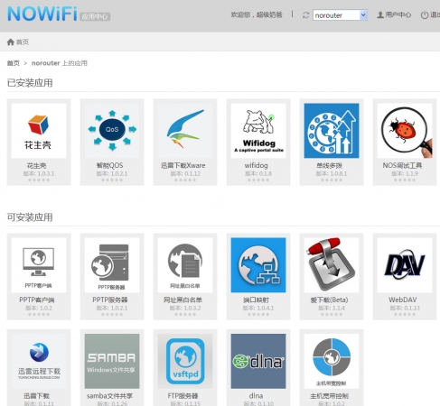Select the NOS调试工具 ladybug icon

[x=405, y=131]
